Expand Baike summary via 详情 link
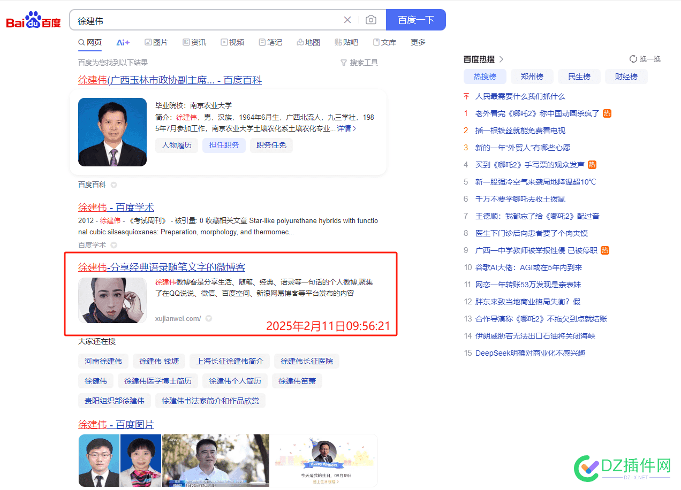Image resolution: width=681 pixels, height=490 pixels. [346, 128]
